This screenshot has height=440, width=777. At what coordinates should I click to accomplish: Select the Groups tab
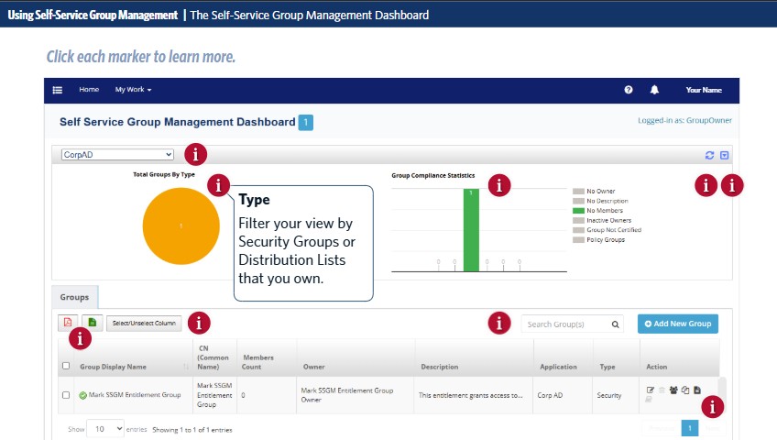click(75, 297)
